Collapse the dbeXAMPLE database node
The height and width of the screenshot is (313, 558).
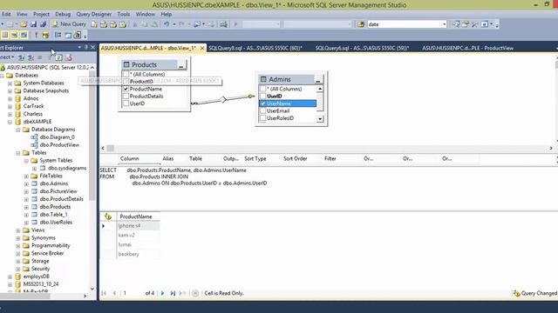point(10,122)
